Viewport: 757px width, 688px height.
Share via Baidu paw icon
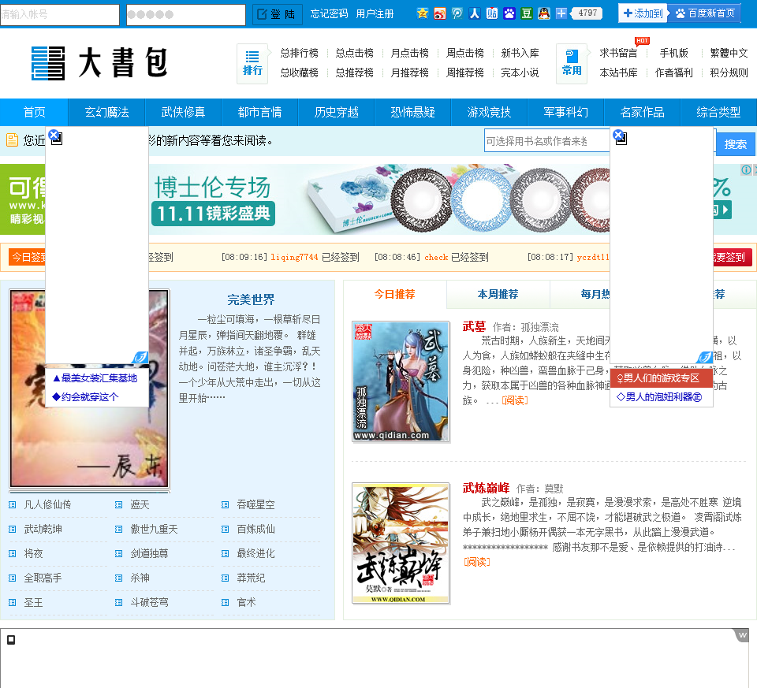(509, 13)
